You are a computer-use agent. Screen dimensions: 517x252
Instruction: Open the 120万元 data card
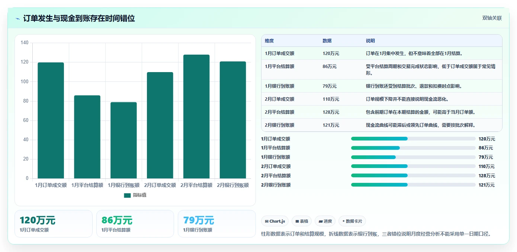[54, 224]
